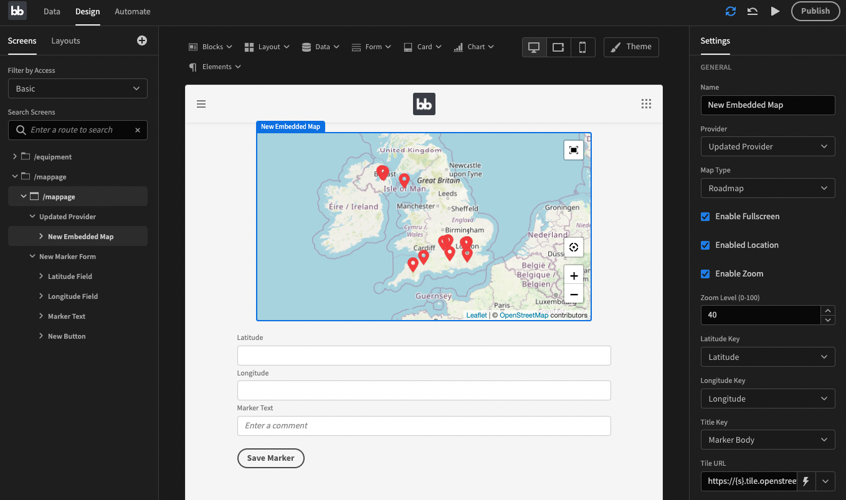846x500 pixels.
Task: Switch preview to desktop view
Action: point(534,47)
